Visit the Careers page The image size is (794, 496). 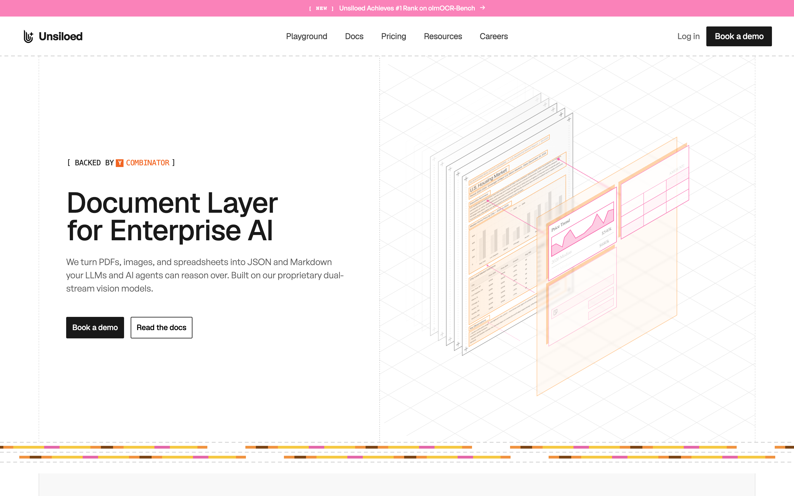point(493,36)
